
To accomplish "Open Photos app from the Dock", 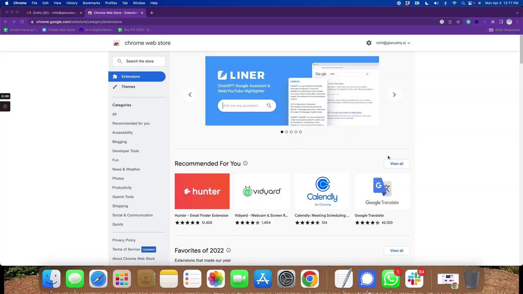I will 216,279.
